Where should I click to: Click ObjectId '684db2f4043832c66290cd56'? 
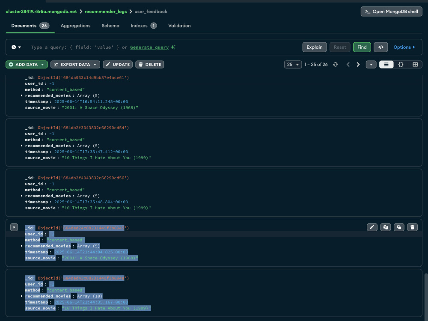(x=83, y=178)
